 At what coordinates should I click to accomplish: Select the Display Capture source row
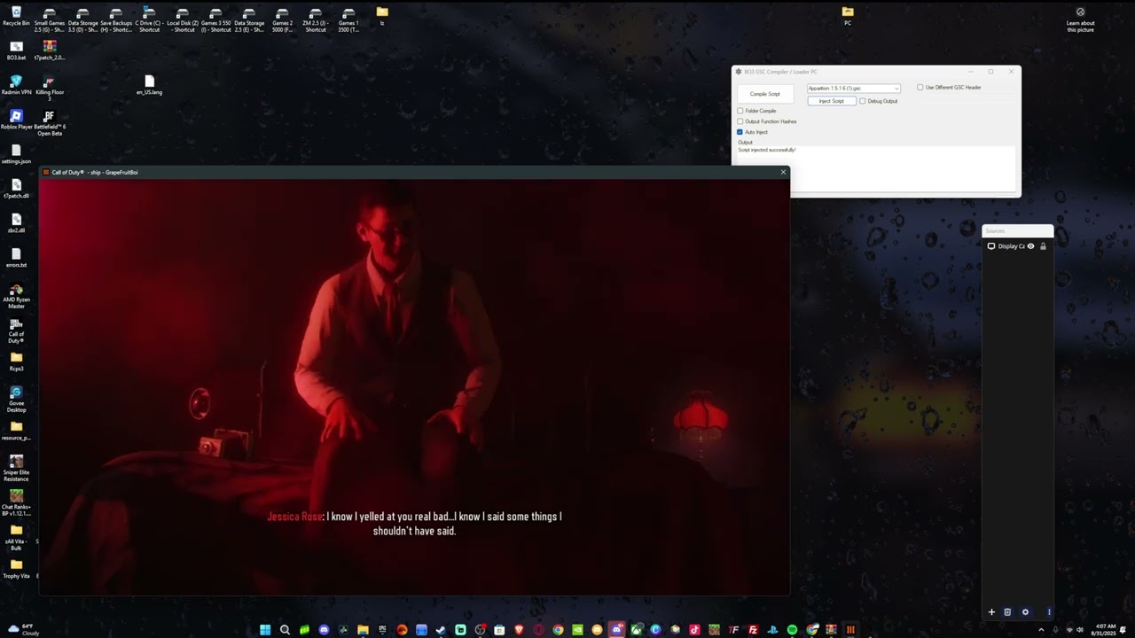(x=1018, y=246)
